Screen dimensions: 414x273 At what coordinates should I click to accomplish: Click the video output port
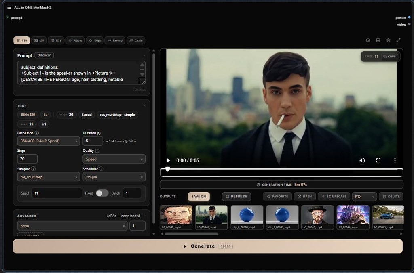(x=409, y=24)
